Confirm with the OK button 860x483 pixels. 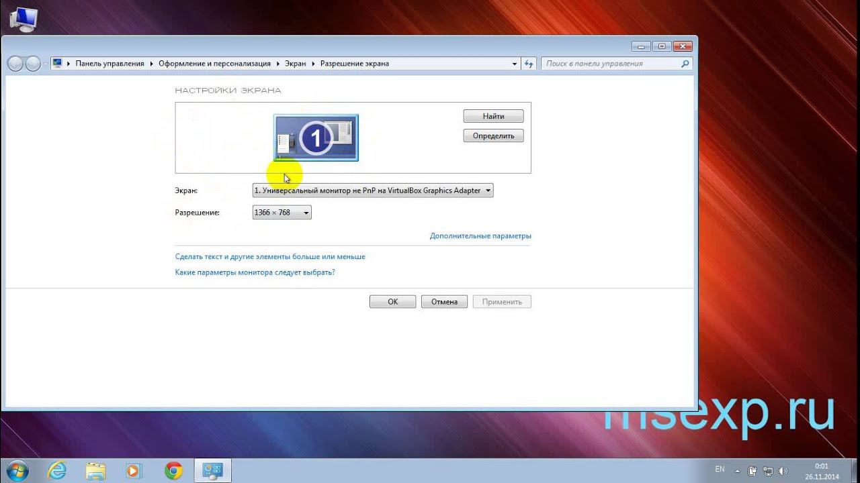[392, 302]
